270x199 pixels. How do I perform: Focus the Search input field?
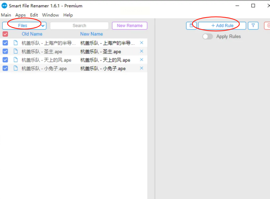pyautogui.click(x=80, y=26)
